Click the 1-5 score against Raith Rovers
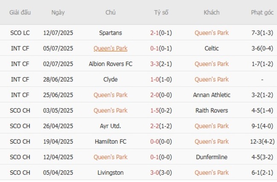277x182 pixels. click(155, 111)
